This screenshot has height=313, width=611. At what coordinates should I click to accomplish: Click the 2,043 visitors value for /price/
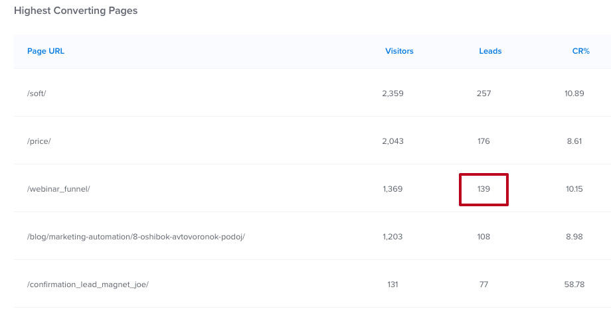tap(393, 141)
